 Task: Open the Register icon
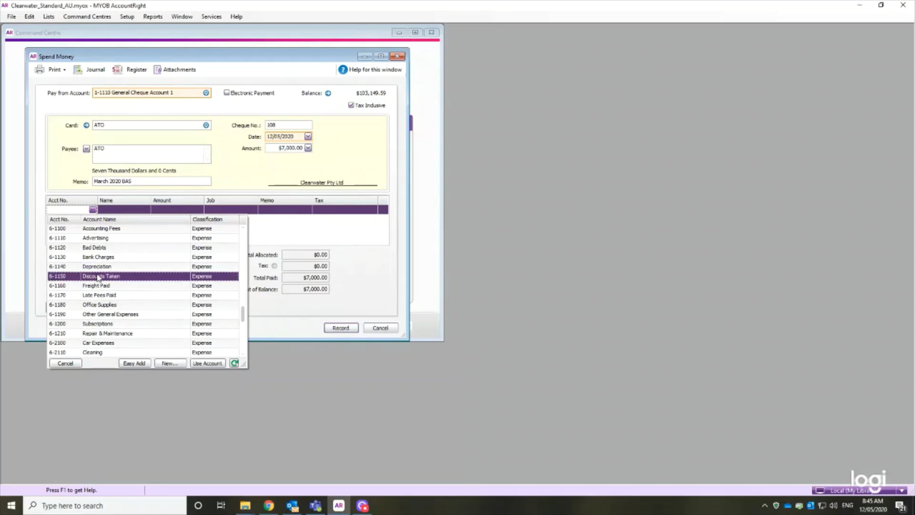tap(117, 69)
